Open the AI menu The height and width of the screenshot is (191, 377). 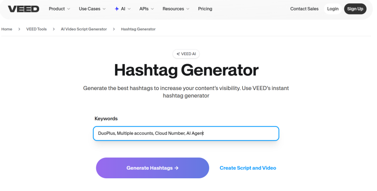tap(123, 9)
